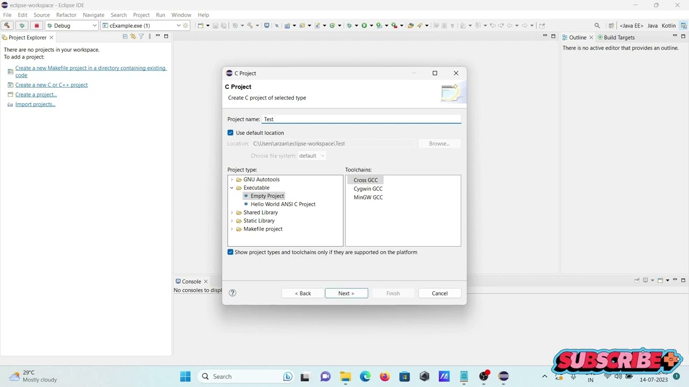
Task: Open the File menu
Action: point(8,15)
